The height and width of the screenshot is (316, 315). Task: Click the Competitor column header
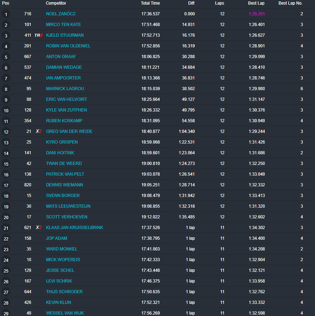click(x=56, y=3)
